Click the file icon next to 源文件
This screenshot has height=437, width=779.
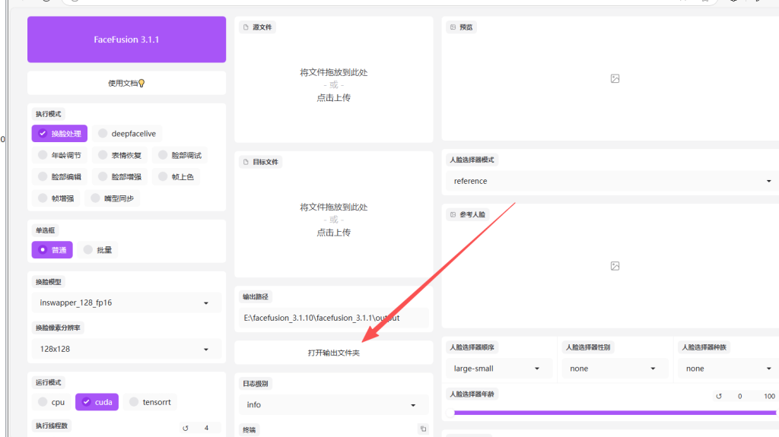coord(246,27)
